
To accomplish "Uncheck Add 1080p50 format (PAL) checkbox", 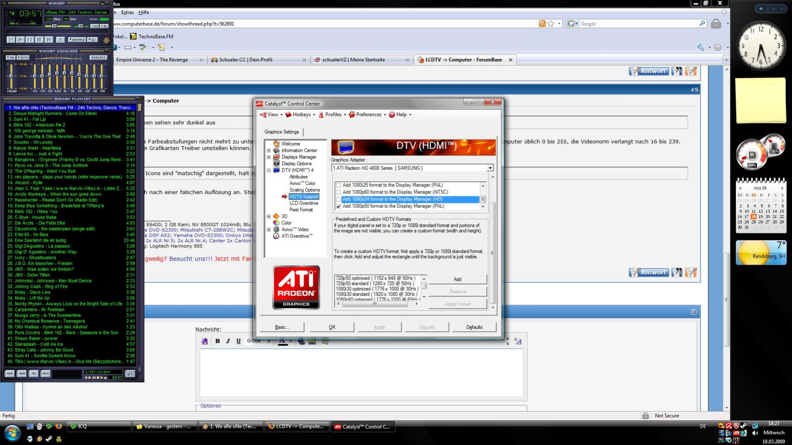I will pos(338,206).
